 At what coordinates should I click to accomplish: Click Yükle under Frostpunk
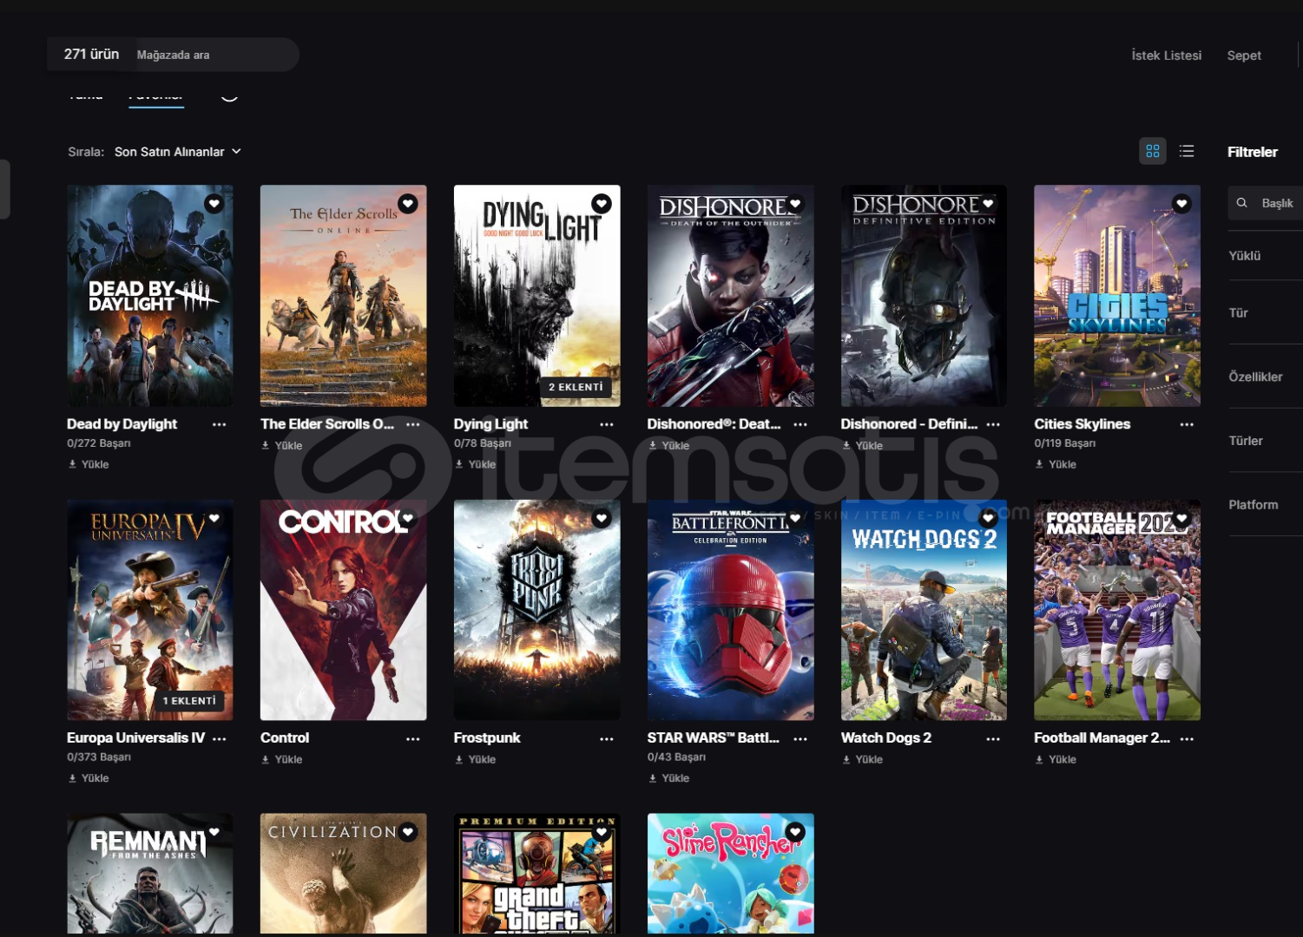click(476, 759)
